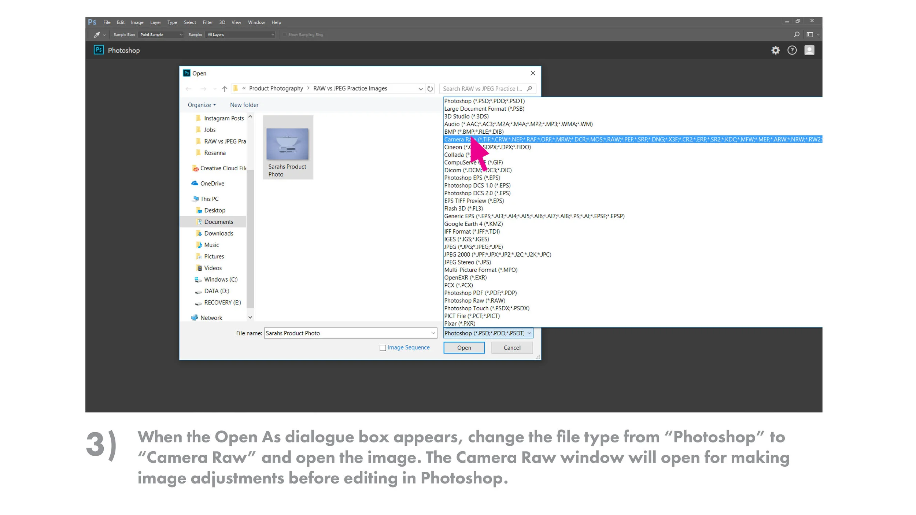Click the Cancel button
Viewport: 916px width, 515px height.
click(512, 348)
